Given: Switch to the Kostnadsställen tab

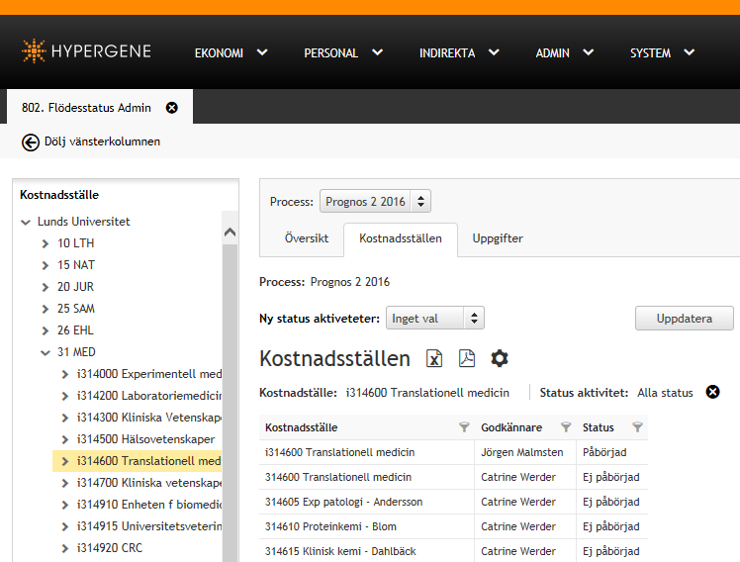Looking at the screenshot, I should (401, 238).
